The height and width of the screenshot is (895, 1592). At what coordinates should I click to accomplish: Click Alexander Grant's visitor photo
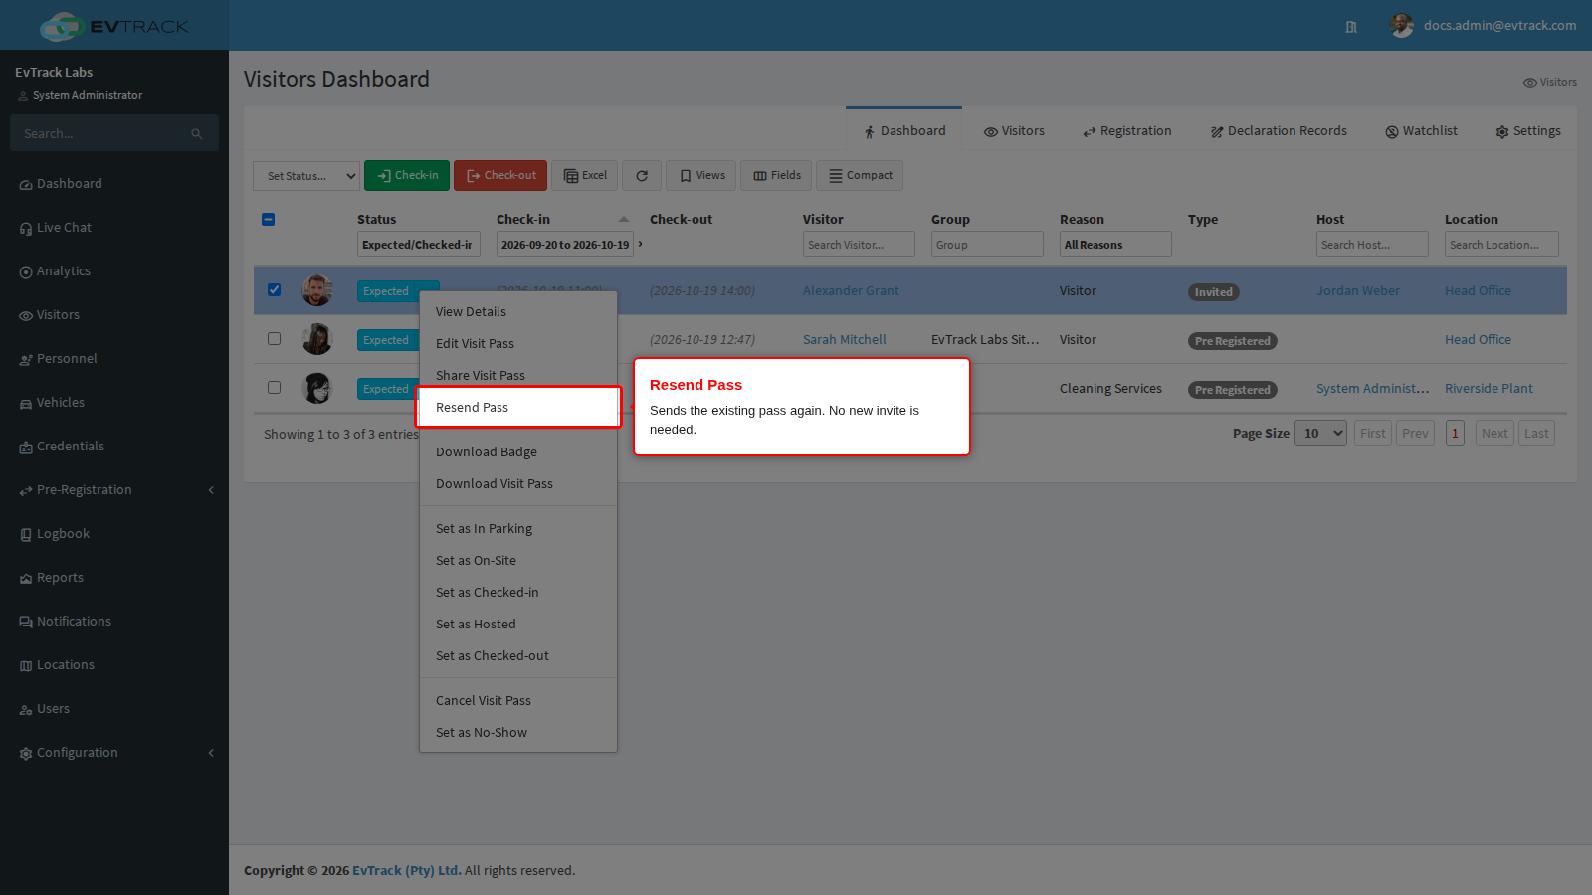click(x=317, y=290)
